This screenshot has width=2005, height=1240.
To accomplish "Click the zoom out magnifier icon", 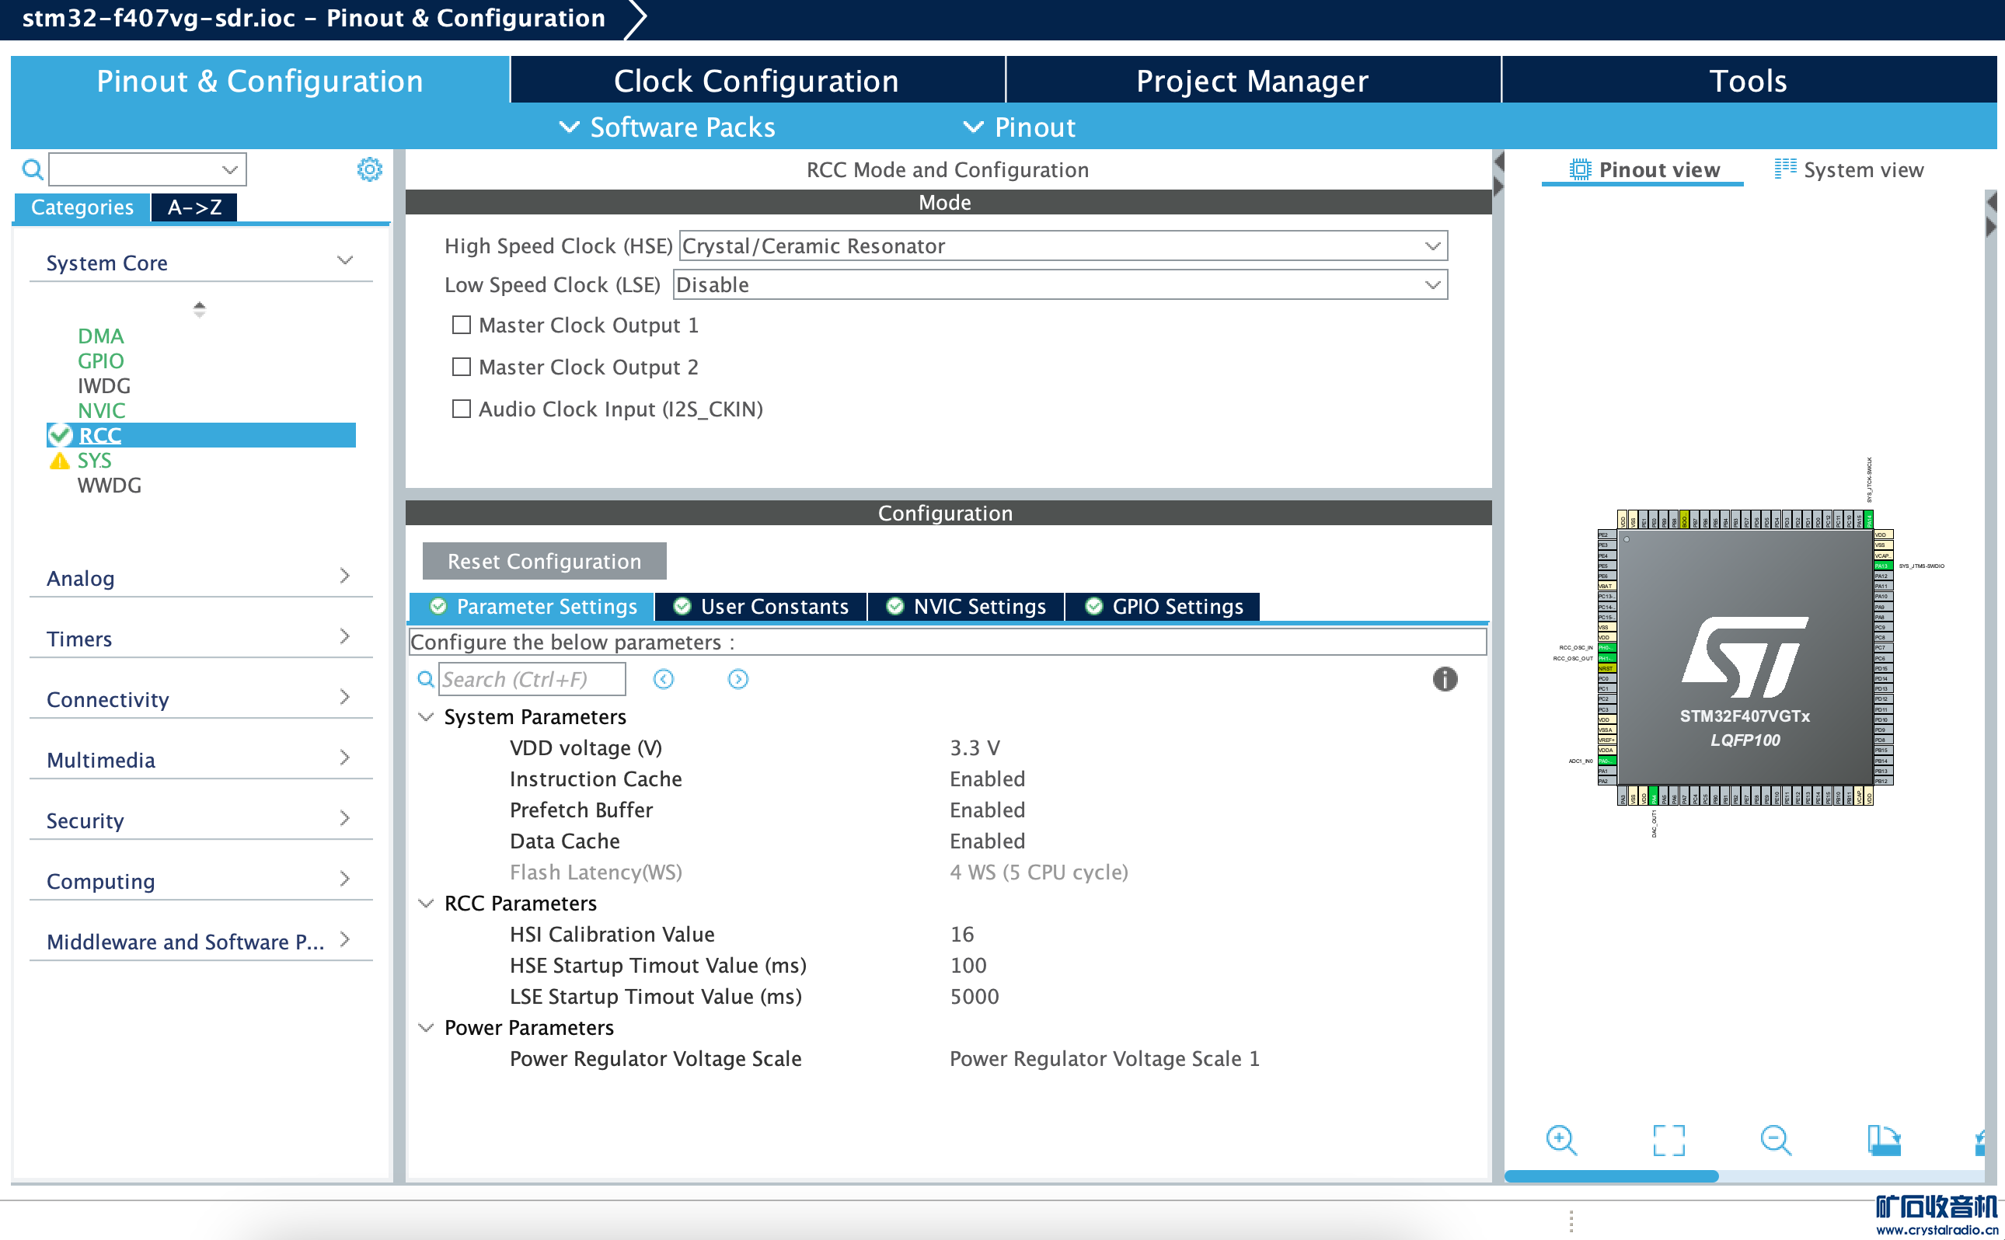I will point(1776,1140).
